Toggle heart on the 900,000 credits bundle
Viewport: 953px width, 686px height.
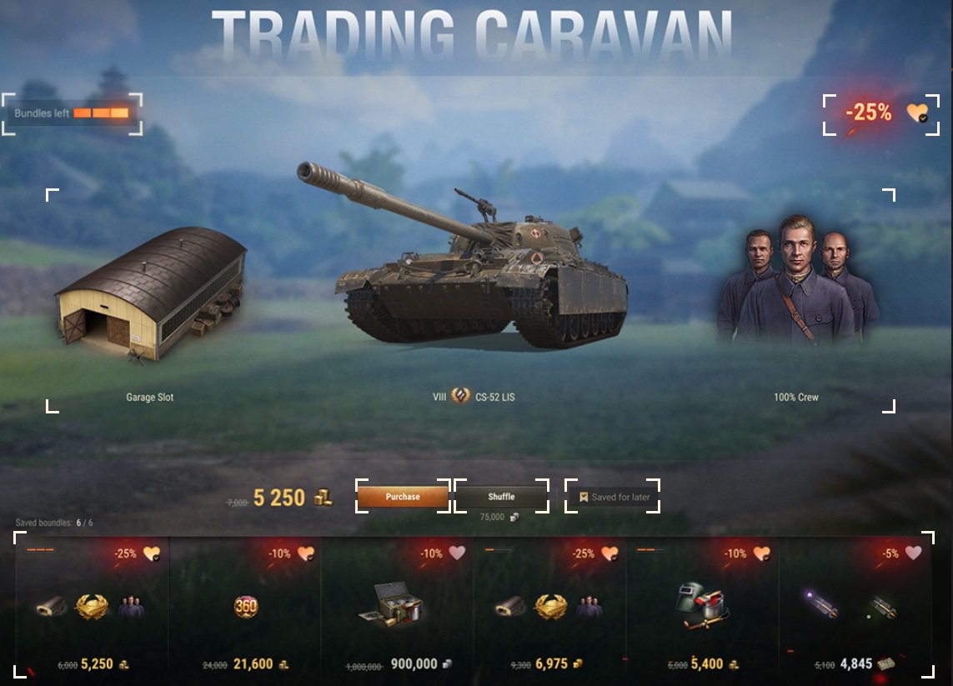pyautogui.click(x=457, y=553)
